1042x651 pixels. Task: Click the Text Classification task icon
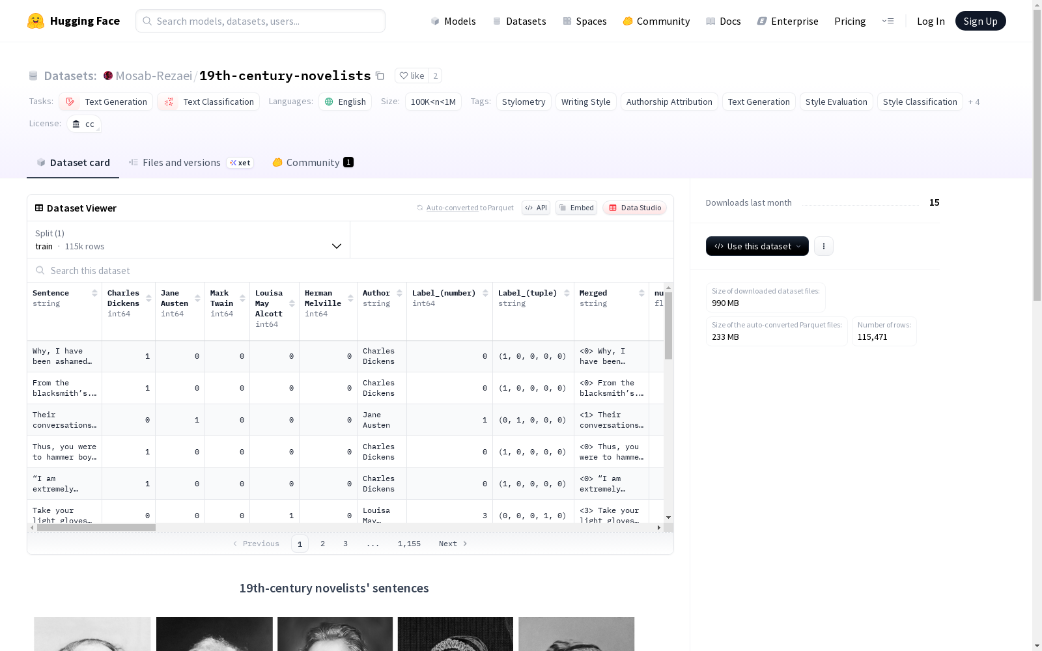[x=169, y=102]
